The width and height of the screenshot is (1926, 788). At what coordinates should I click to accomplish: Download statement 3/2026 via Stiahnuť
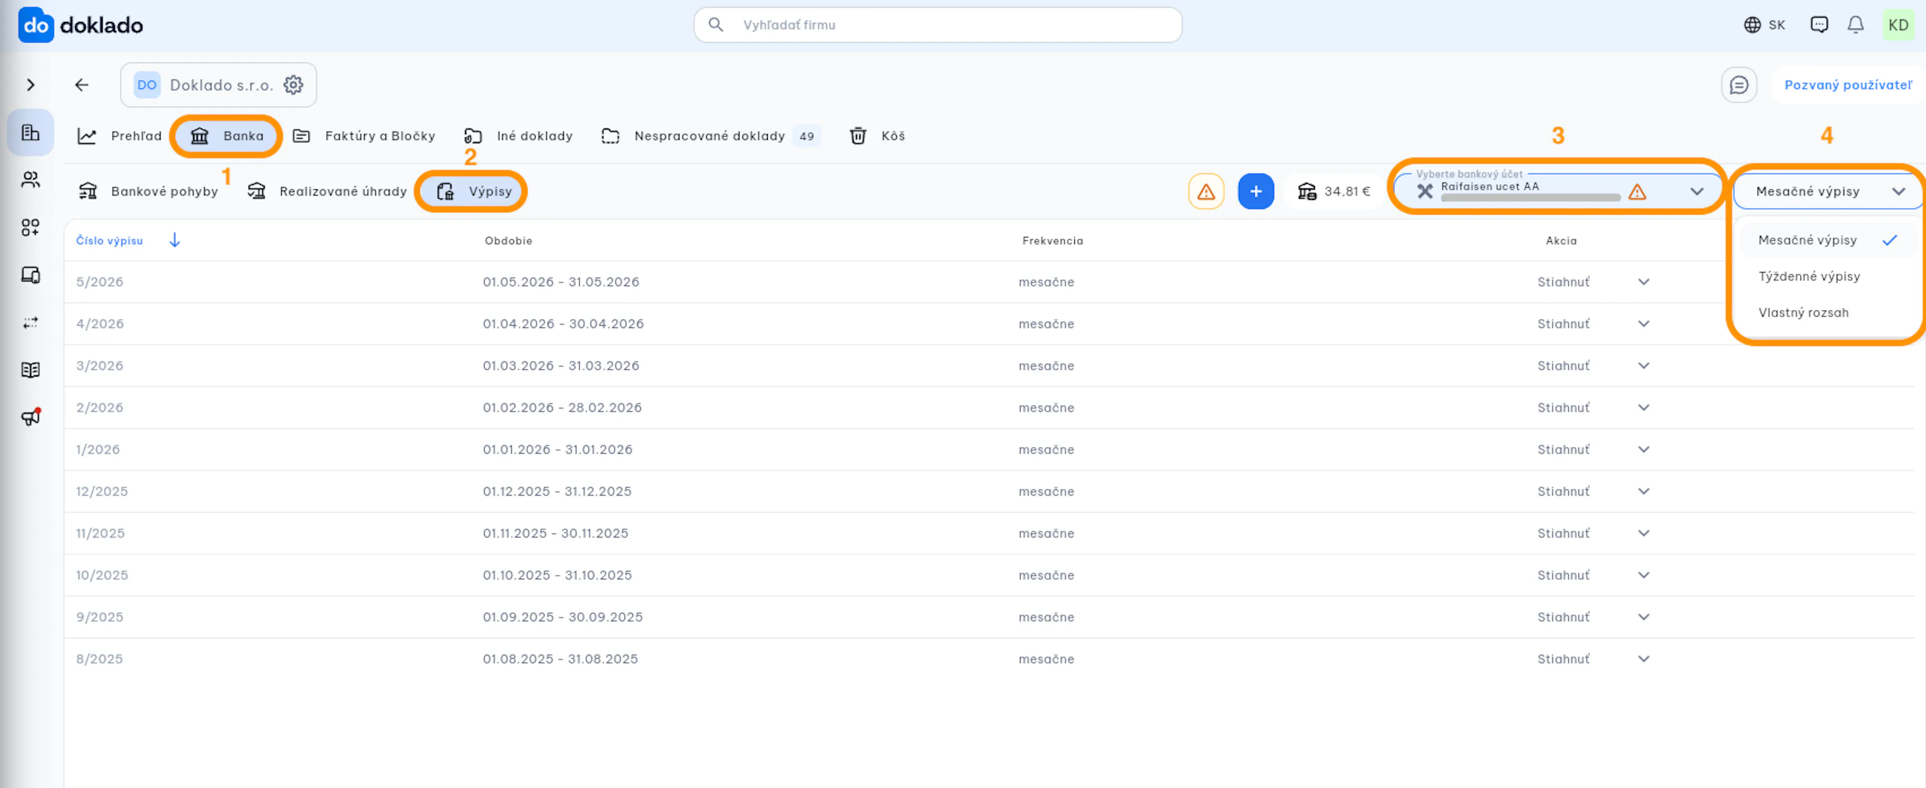1563,366
